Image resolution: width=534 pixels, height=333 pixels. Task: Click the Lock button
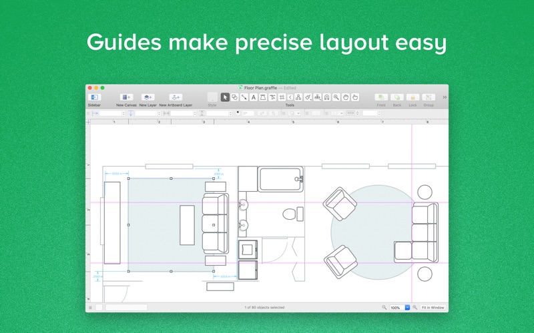pos(413,97)
